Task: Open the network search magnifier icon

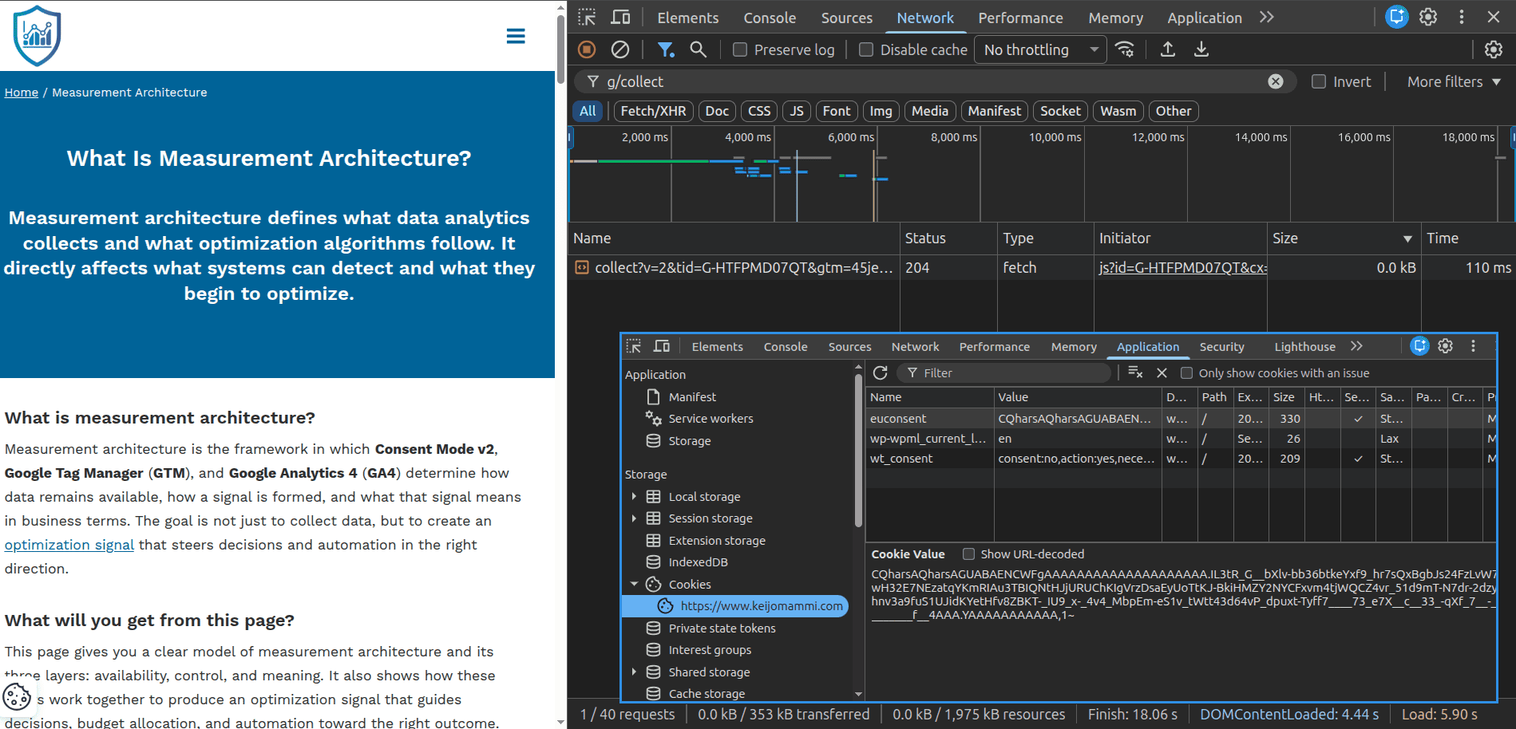Action: coord(699,49)
